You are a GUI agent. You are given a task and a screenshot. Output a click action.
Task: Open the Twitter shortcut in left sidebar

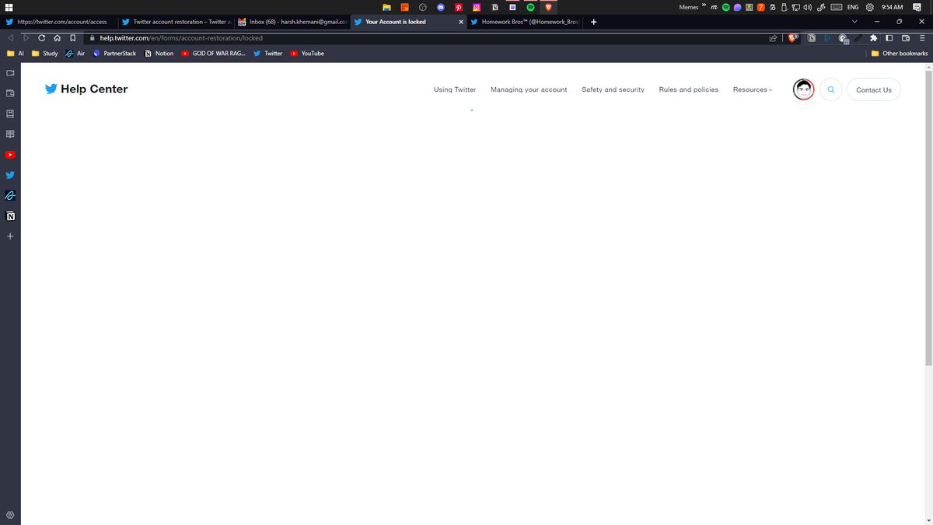(x=10, y=175)
